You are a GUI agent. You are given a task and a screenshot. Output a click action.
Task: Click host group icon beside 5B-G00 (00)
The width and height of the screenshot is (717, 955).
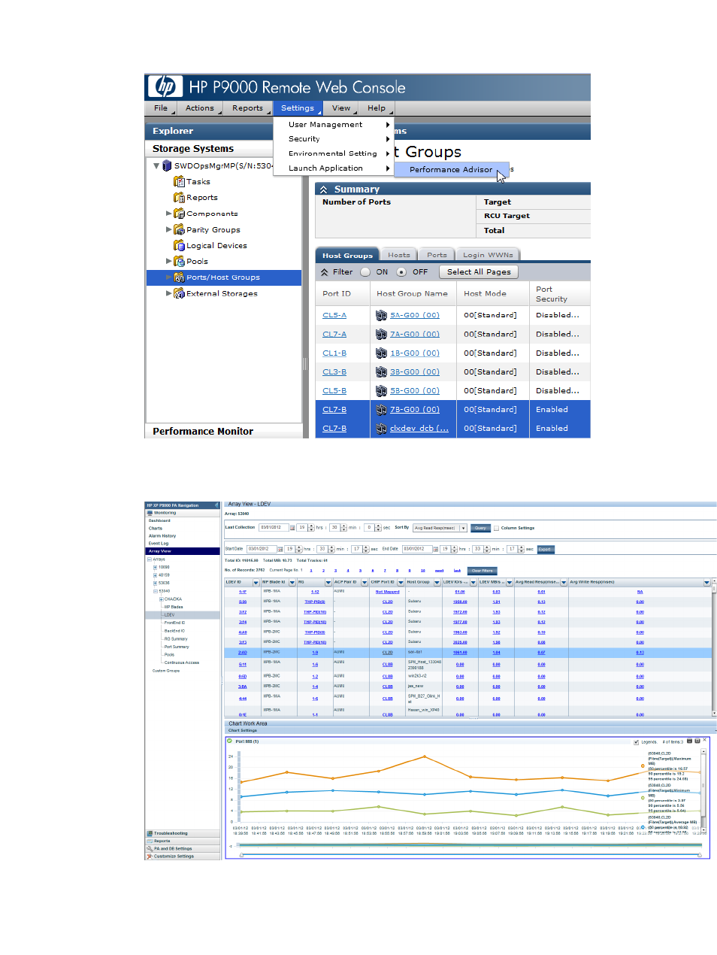(x=381, y=390)
